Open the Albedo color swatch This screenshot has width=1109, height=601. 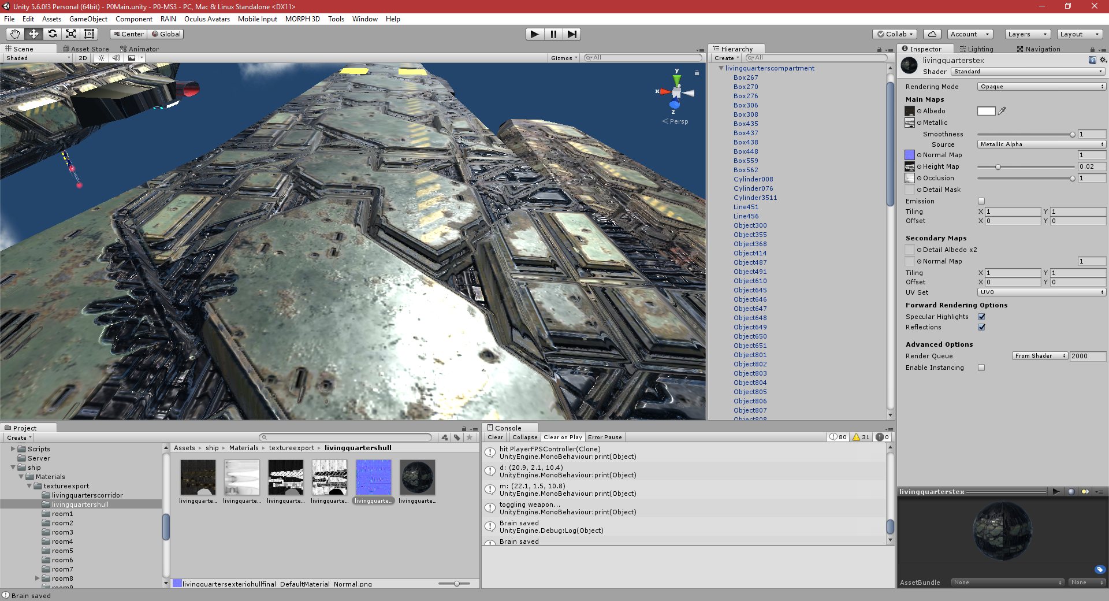986,111
